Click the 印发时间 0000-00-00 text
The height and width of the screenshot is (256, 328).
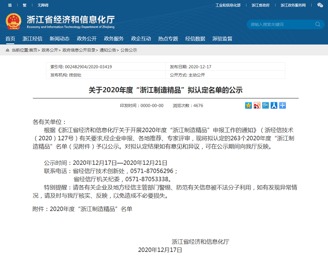point(141,106)
